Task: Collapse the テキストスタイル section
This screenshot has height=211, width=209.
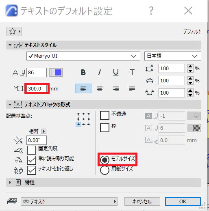Action: [10, 45]
